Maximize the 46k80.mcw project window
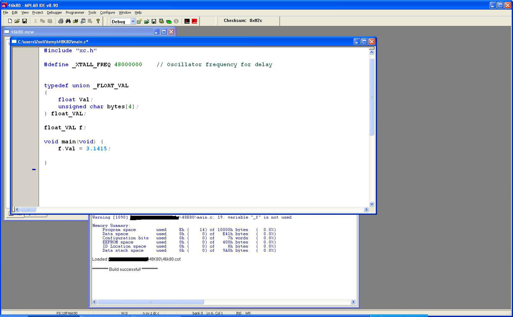 (x=164, y=32)
